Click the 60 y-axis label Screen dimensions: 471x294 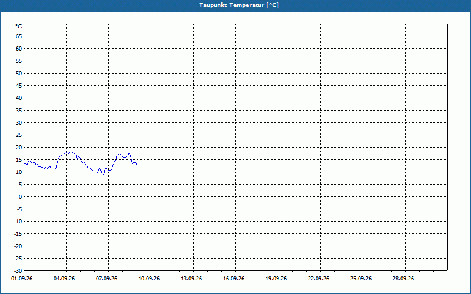coord(19,49)
